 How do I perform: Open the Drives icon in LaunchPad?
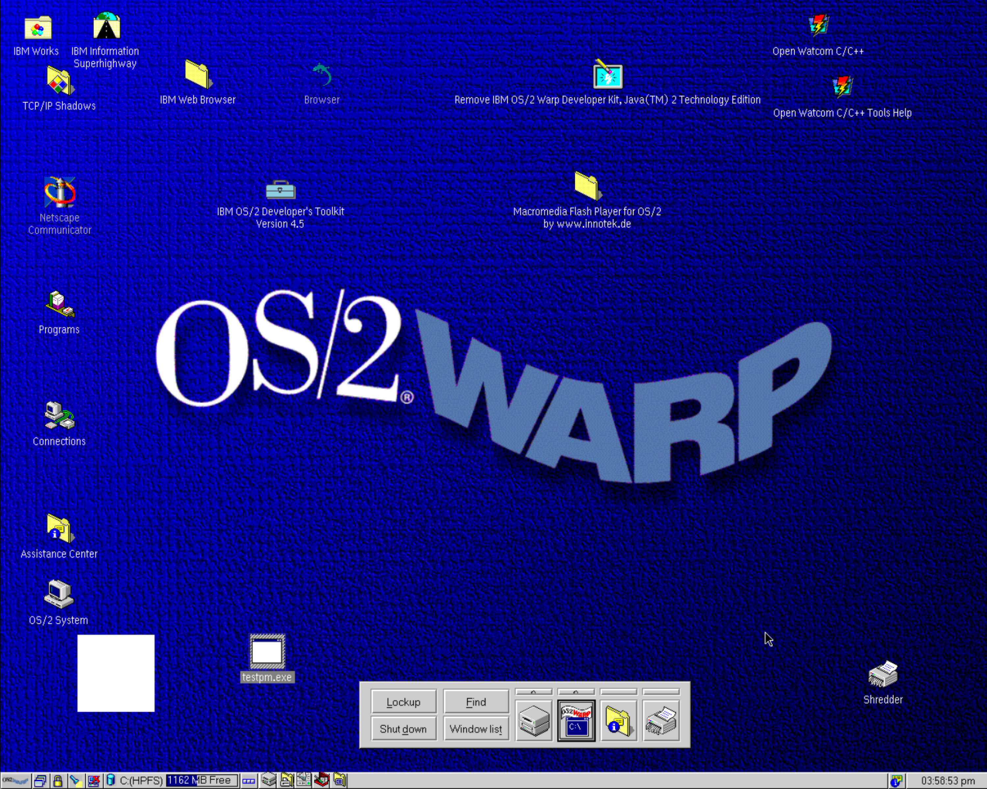(534, 721)
